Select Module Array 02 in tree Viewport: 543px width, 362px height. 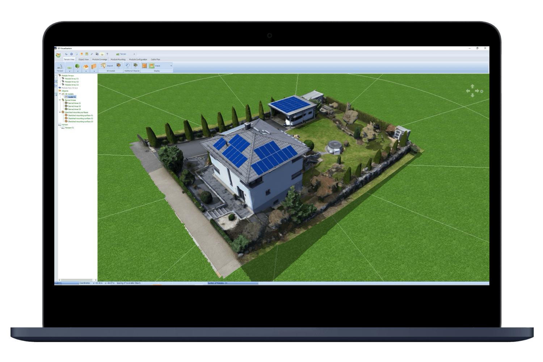(x=72, y=82)
